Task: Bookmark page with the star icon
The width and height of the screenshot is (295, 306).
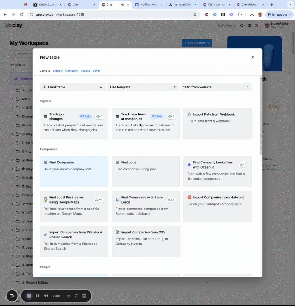Action: pyautogui.click(x=195, y=14)
